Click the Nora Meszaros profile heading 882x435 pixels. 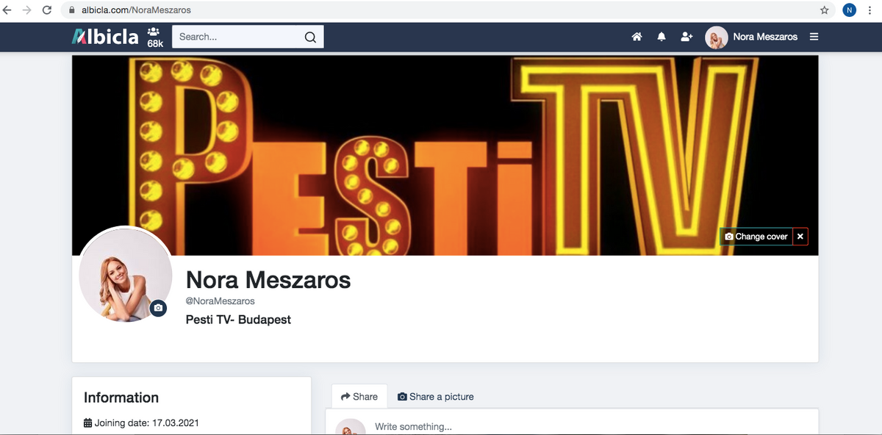click(x=268, y=279)
